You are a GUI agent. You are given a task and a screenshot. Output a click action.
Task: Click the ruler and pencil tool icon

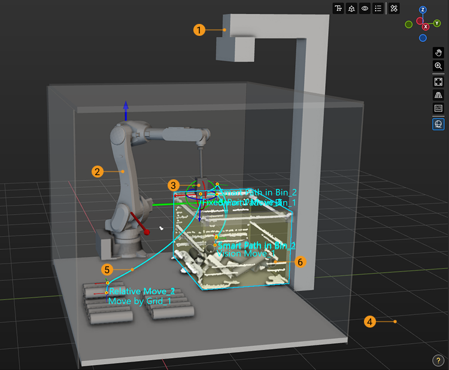point(394,8)
